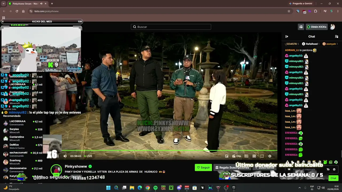Create a Clip of the stream
The width and height of the screenshot is (342, 192).
tap(237, 156)
